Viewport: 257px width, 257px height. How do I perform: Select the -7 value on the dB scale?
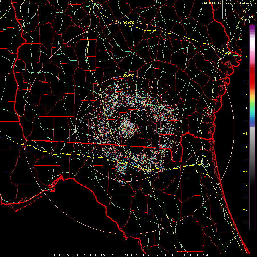(245, 210)
